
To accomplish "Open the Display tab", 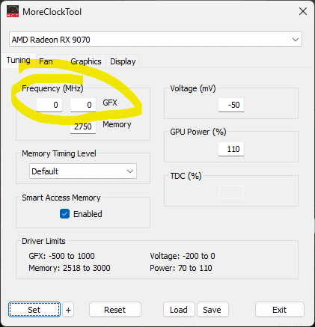I will (123, 61).
